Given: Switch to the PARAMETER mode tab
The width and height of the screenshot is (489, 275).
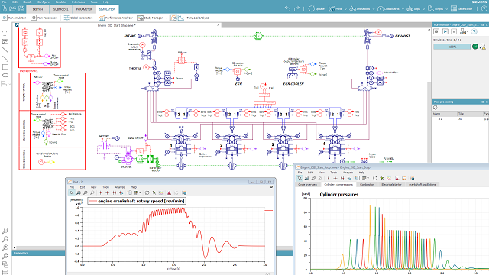Looking at the screenshot, I should click(x=84, y=9).
